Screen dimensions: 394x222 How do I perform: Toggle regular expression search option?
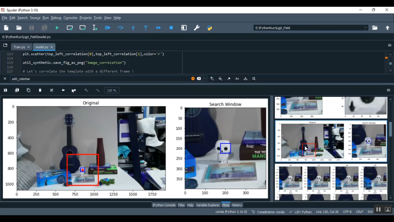[229, 79]
